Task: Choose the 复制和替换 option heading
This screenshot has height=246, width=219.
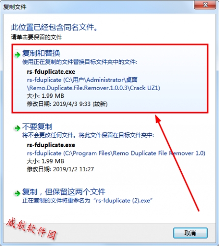Action: point(41,53)
